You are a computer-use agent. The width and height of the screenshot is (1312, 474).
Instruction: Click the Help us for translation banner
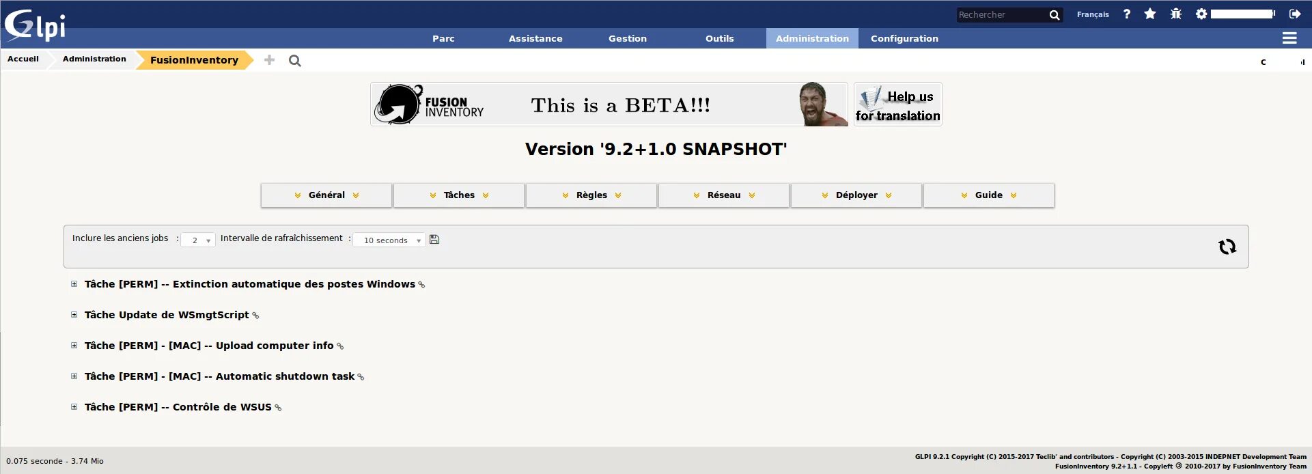(x=898, y=104)
